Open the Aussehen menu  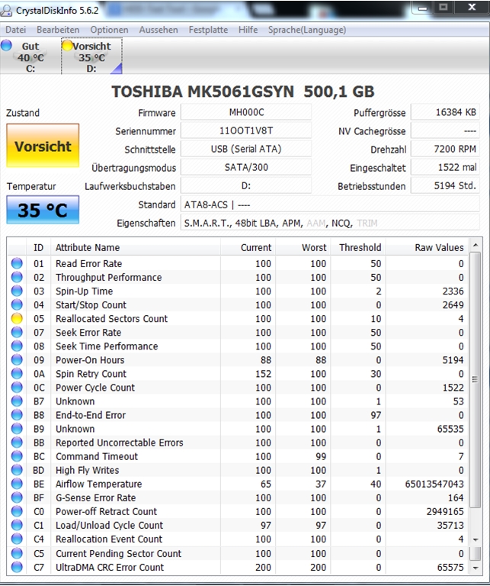click(x=159, y=30)
